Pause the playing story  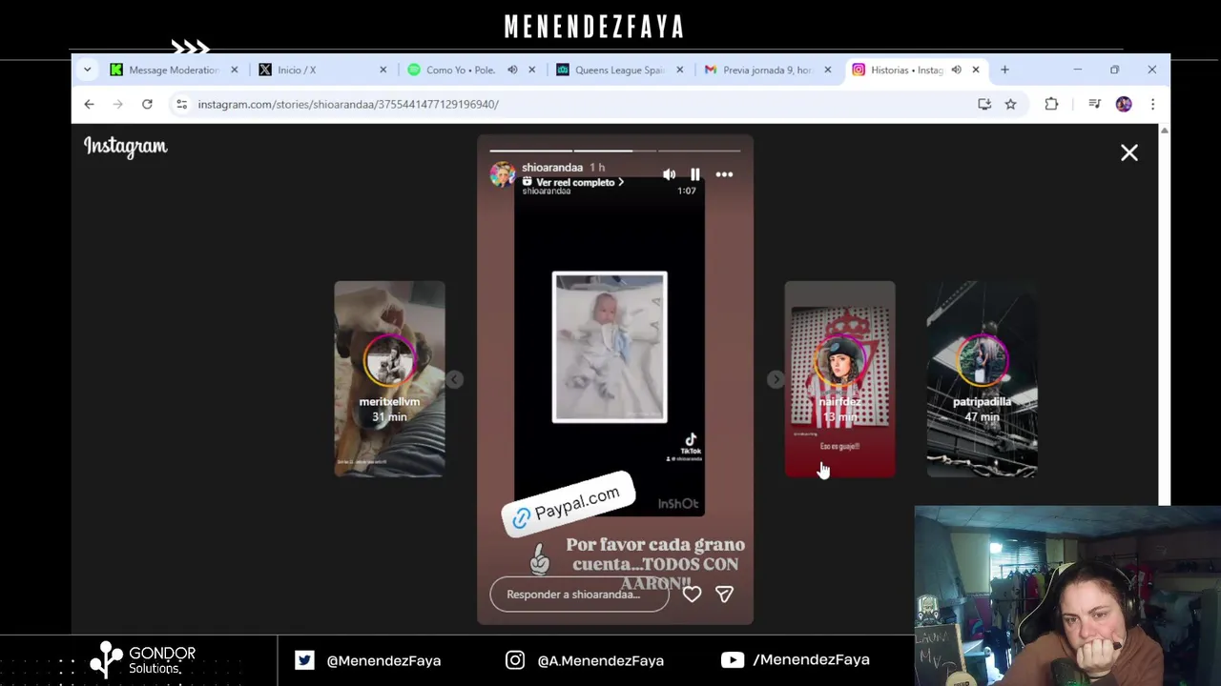(x=695, y=174)
